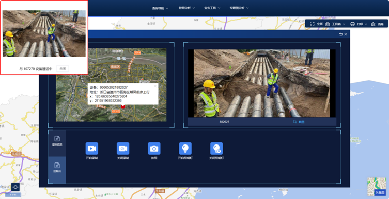Click the call window video thumbnail
Image resolution: width=389 pixels, height=199 pixels.
[x=44, y=33]
